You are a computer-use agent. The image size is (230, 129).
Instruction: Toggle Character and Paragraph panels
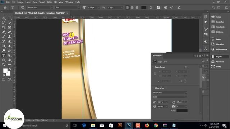[x=158, y=8]
